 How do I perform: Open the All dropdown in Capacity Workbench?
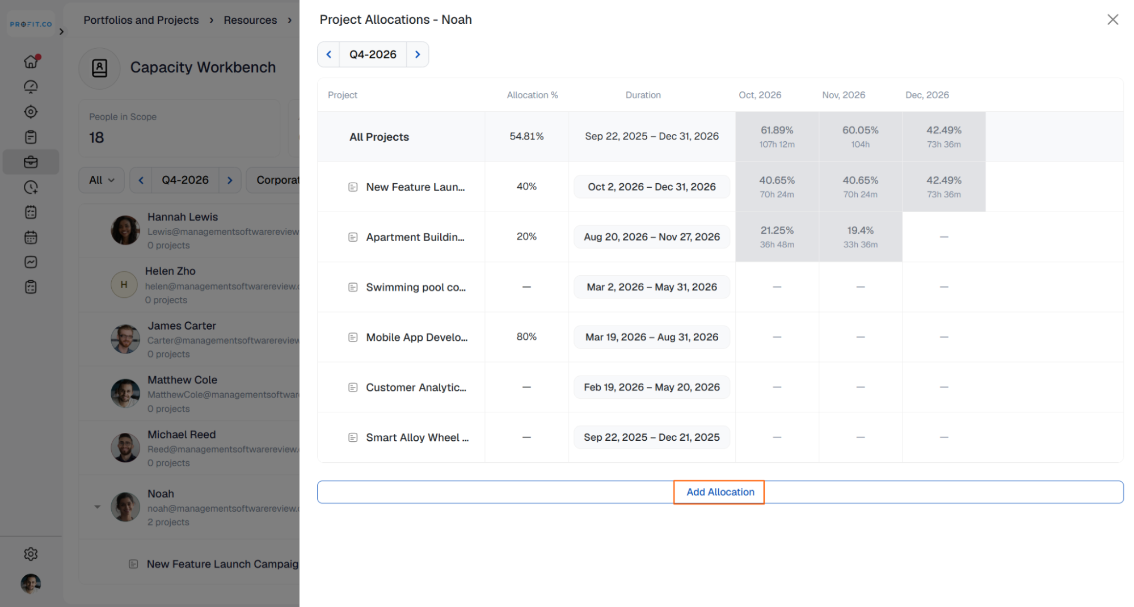[102, 180]
